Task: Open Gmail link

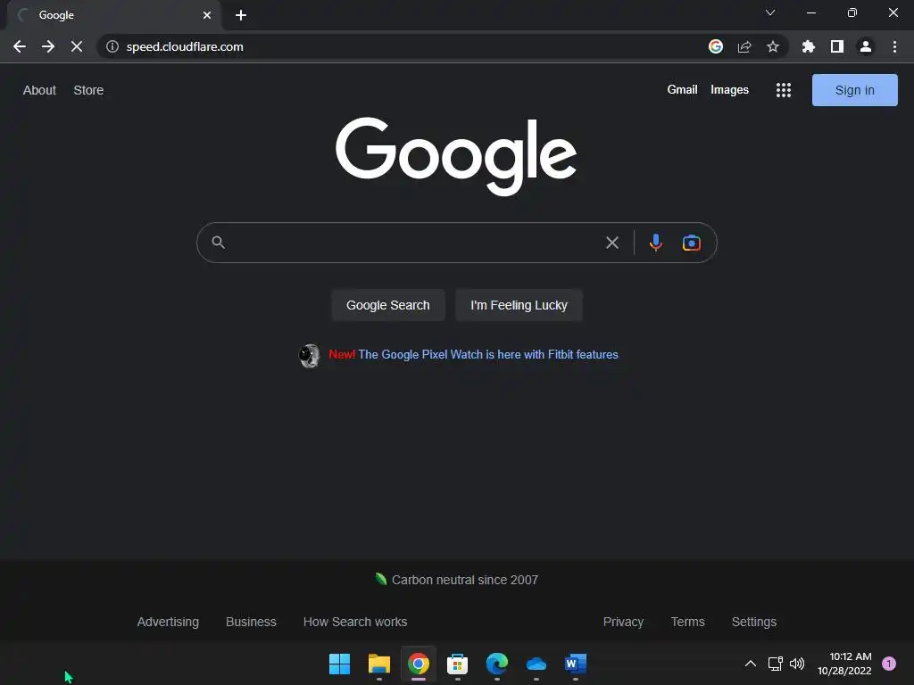Action: pos(682,90)
